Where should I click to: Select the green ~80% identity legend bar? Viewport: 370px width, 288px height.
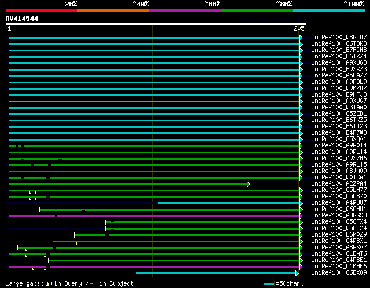pos(257,10)
